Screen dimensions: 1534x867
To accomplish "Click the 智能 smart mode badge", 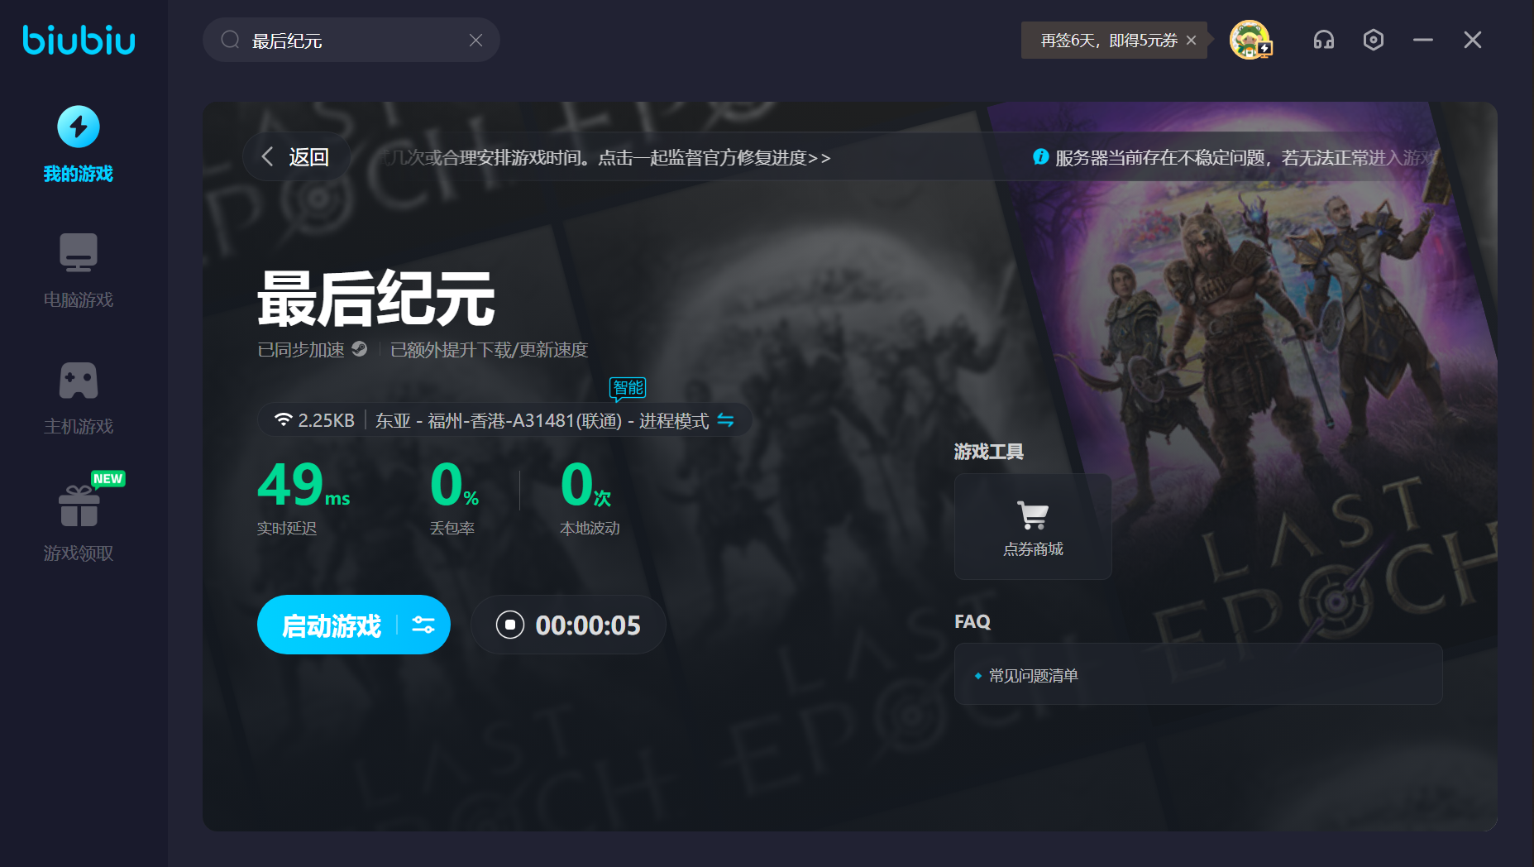I will pyautogui.click(x=628, y=387).
